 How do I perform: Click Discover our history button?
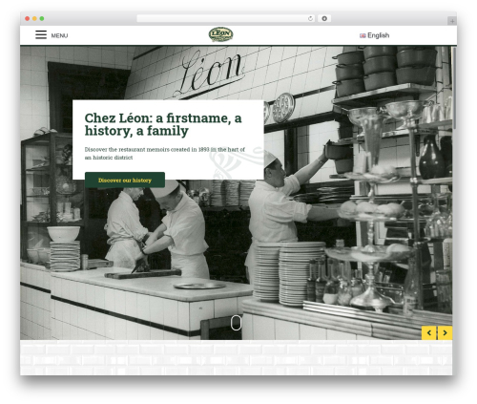pos(125,181)
